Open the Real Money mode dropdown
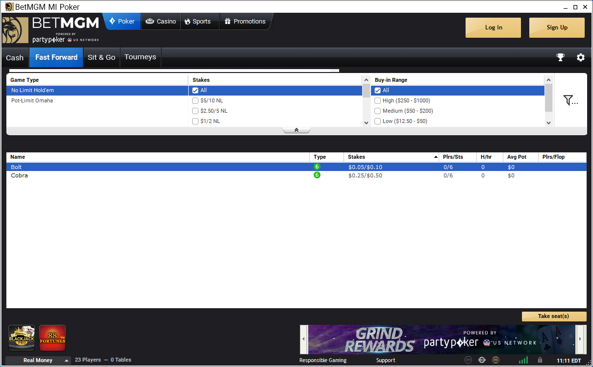This screenshot has width=593, height=367. [38, 360]
